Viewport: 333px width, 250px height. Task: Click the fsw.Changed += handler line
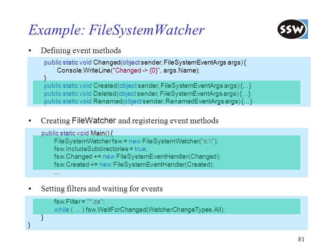pos(137,157)
